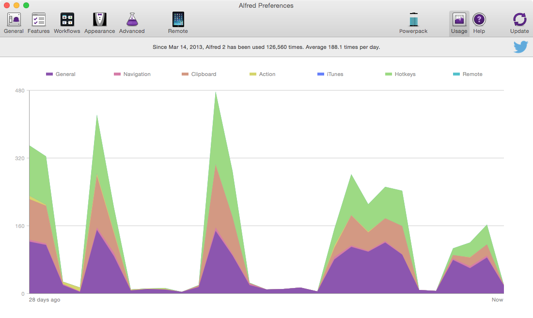Click the Navigation pink legend swatch

117,74
